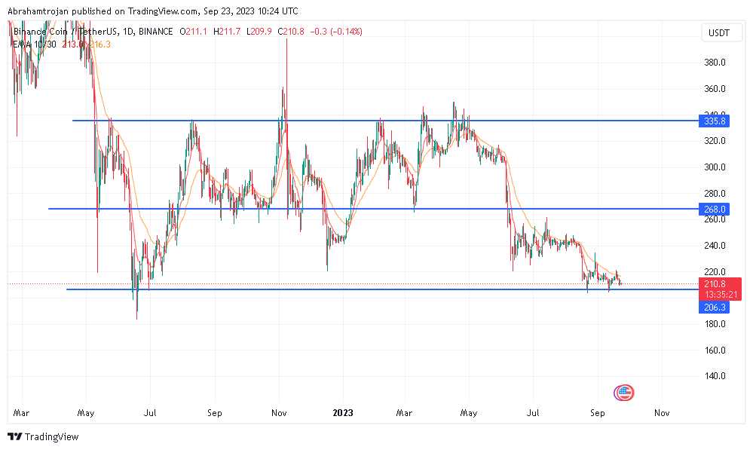Click the low value L209.9

pyautogui.click(x=259, y=32)
